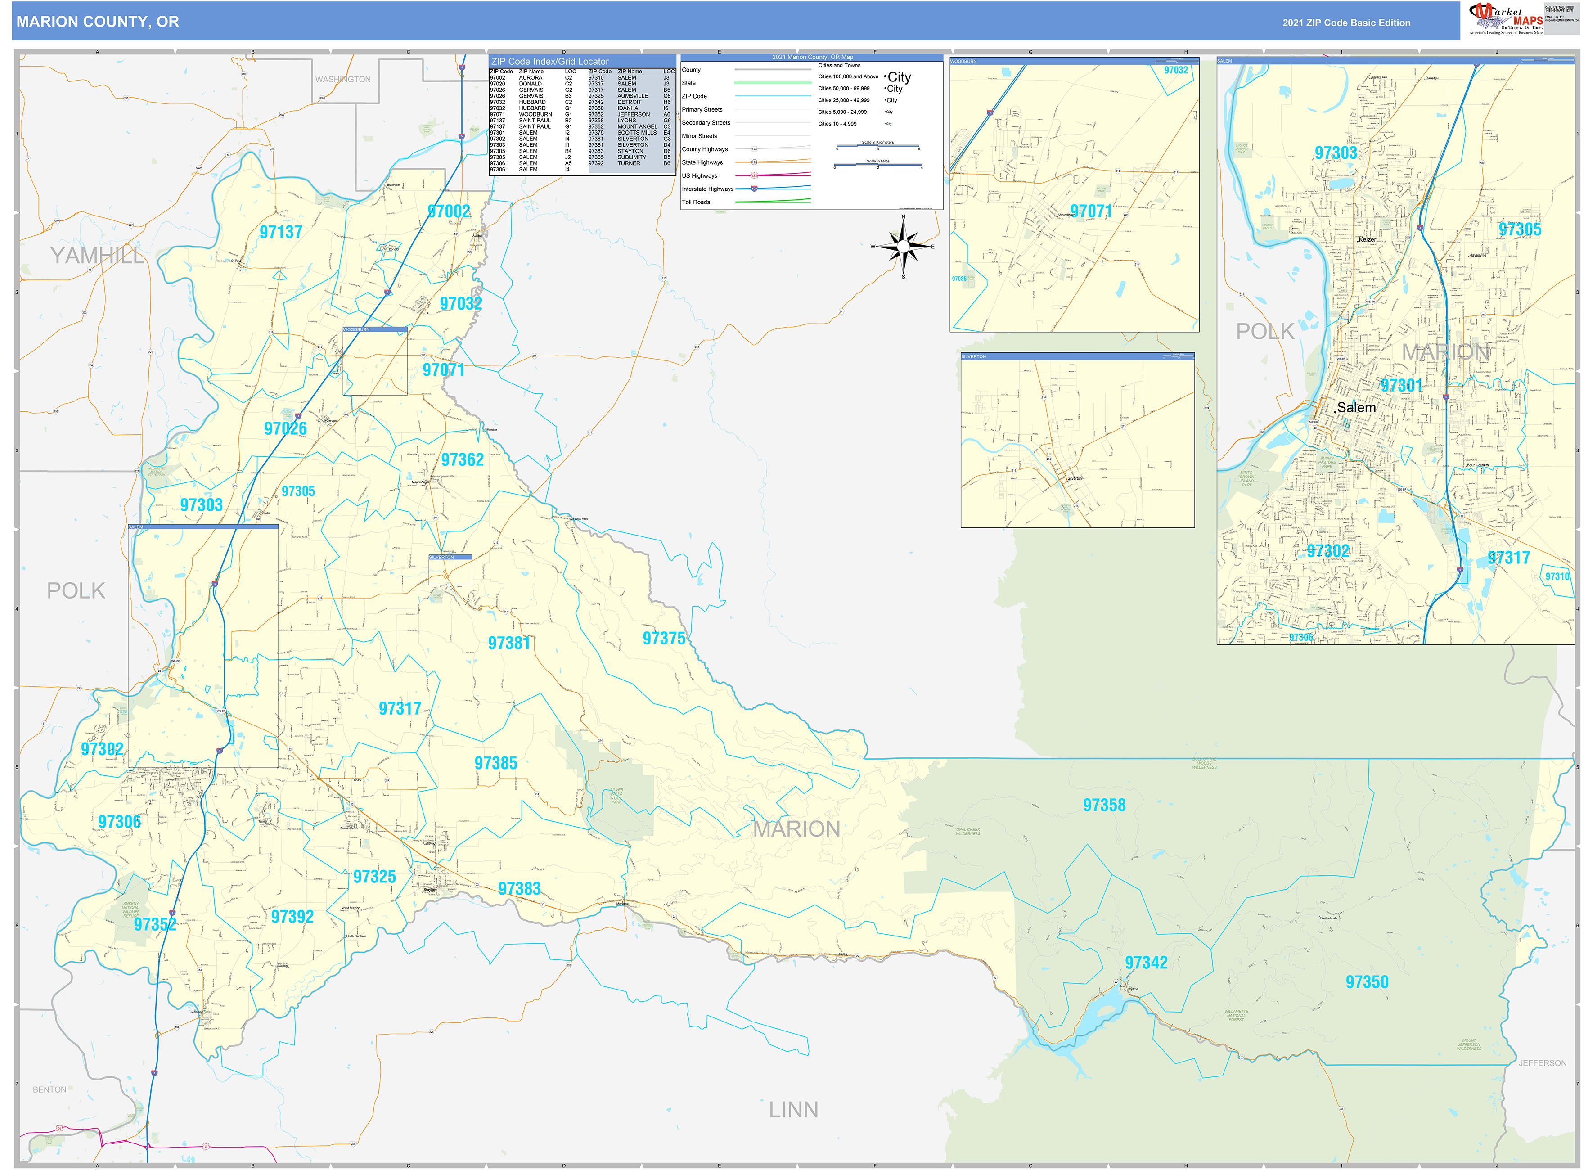Click the WOODBURN inset map title bar

(1074, 62)
